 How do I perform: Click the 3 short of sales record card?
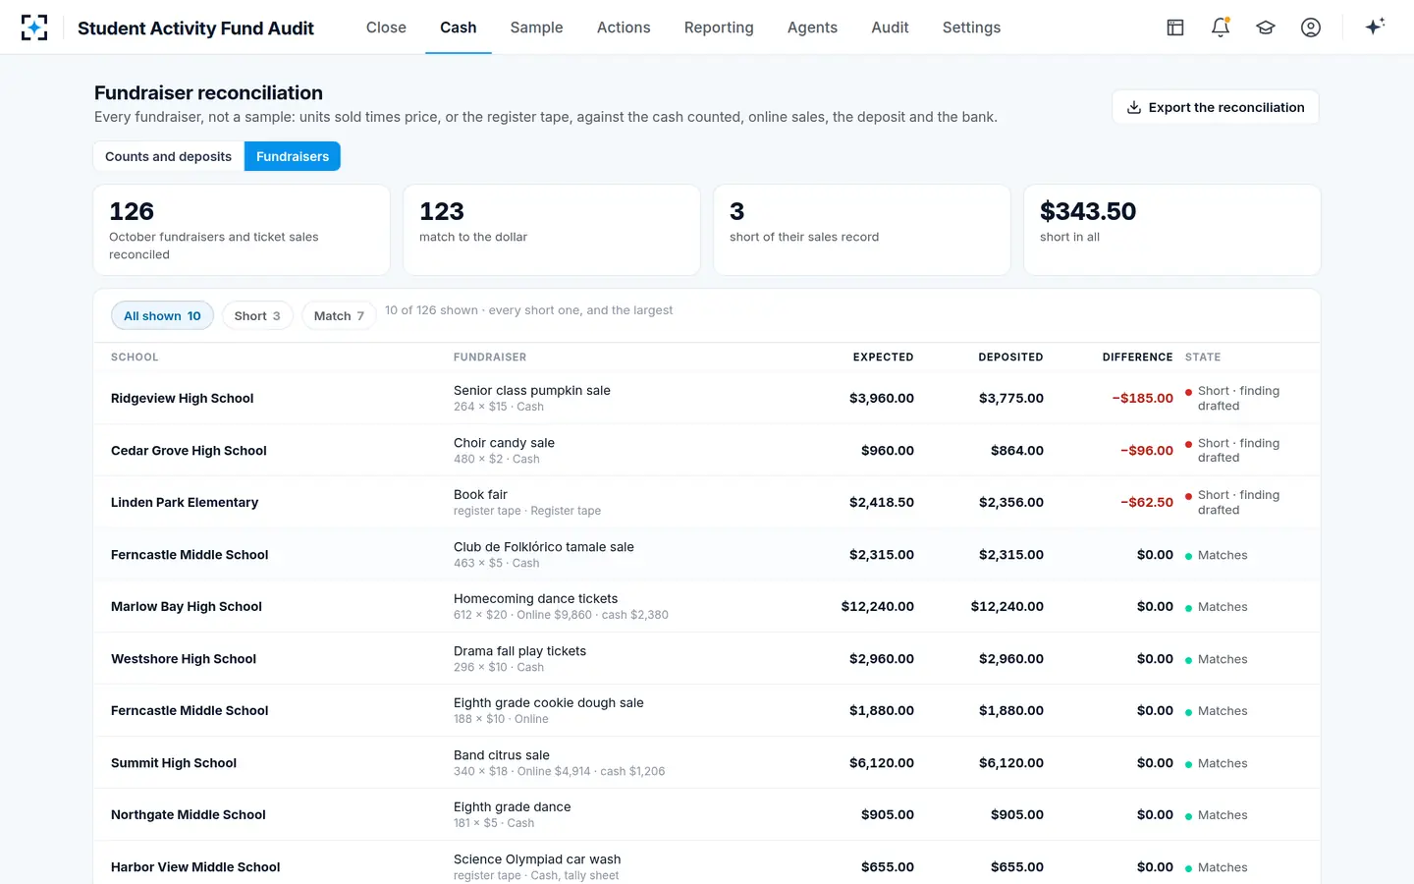[x=862, y=230]
